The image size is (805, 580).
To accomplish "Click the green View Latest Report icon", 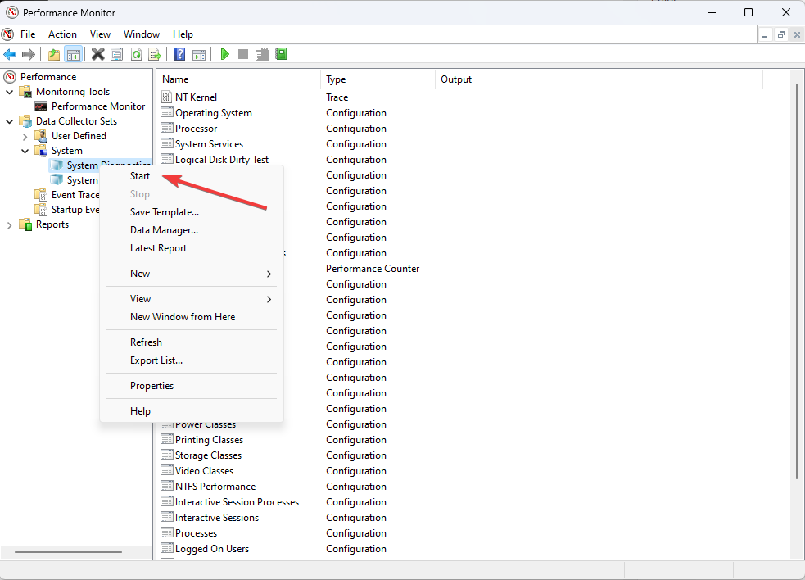I will [281, 54].
